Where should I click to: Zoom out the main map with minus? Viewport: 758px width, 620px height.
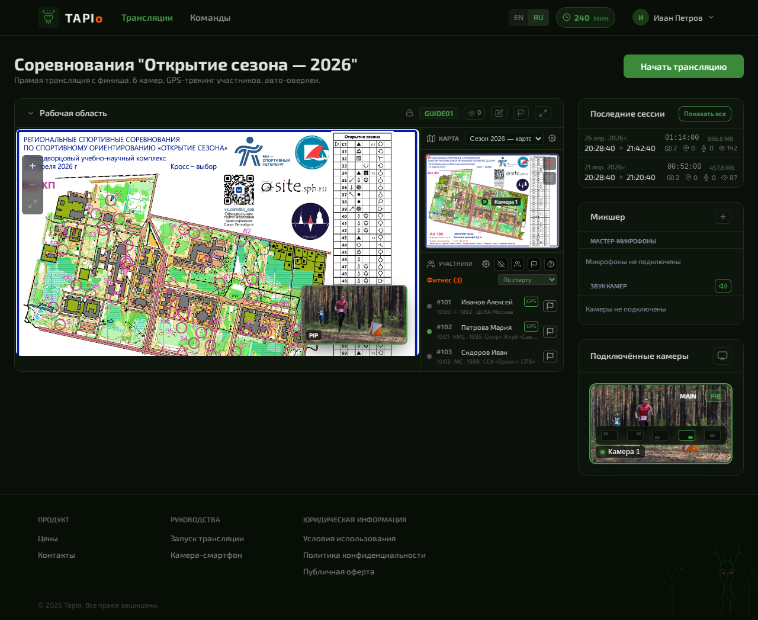[33, 185]
